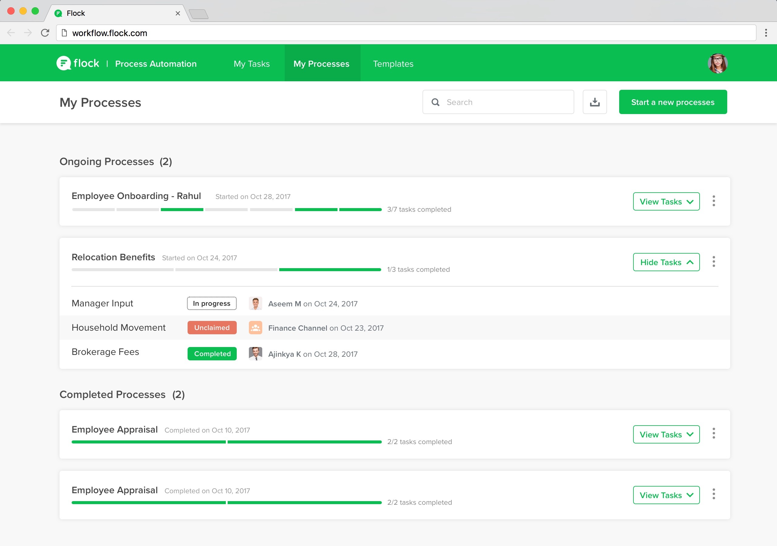Viewport: 777px width, 546px height.
Task: Click Start a new processes button
Action: tap(673, 102)
